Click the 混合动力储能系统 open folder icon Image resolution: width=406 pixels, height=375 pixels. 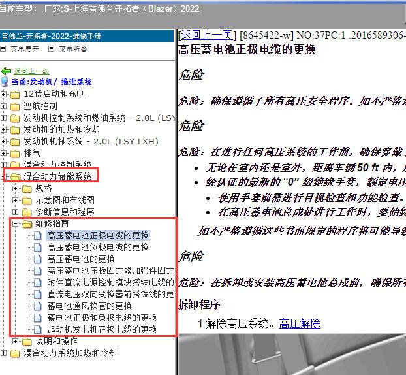(16, 177)
